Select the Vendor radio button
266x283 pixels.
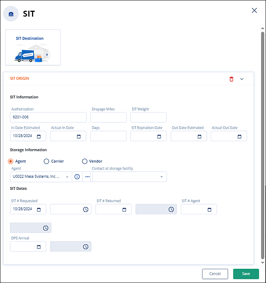[x=84, y=161]
